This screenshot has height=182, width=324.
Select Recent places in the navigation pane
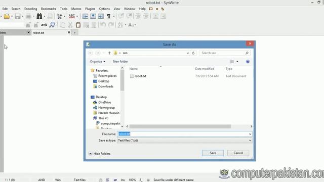[105, 76]
